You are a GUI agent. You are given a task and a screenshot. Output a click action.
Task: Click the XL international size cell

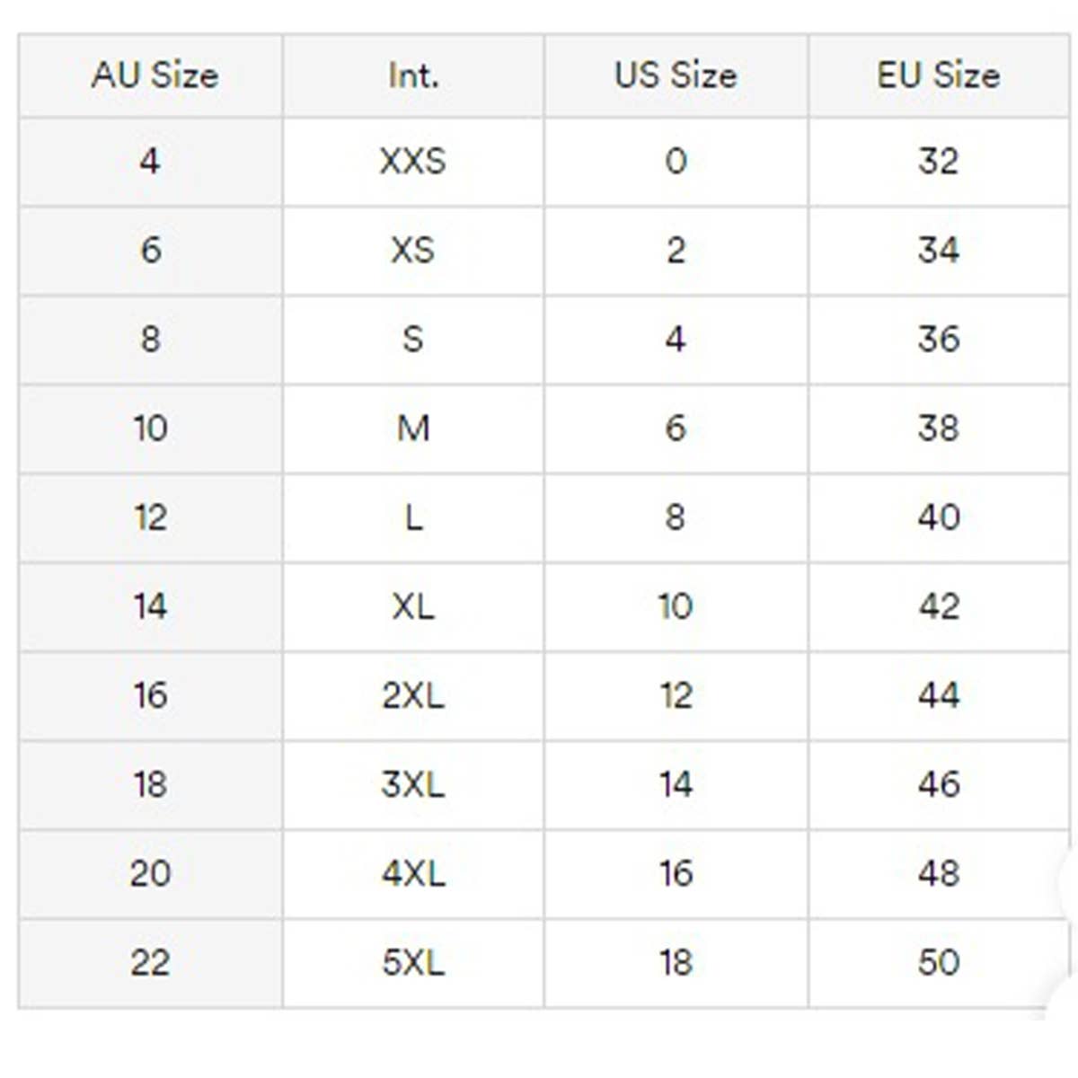coord(413,607)
